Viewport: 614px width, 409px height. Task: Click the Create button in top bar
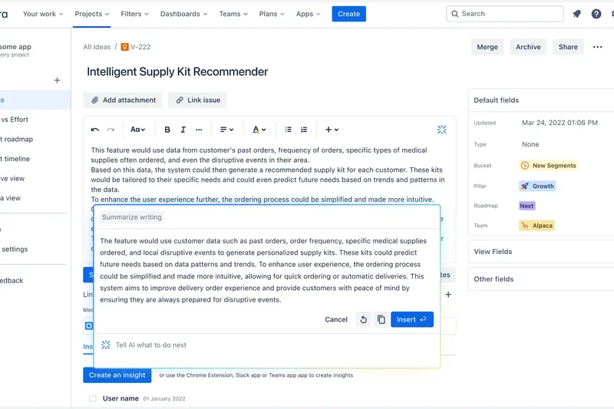pyautogui.click(x=349, y=14)
